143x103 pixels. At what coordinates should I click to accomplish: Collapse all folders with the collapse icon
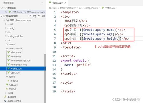tap(43, 16)
